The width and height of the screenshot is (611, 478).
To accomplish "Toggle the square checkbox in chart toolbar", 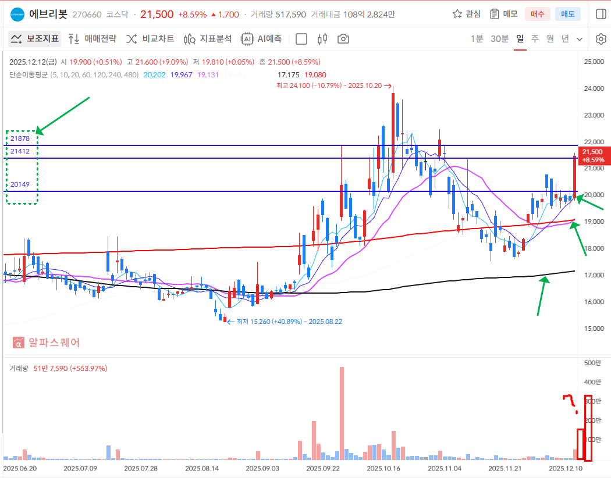I will pyautogui.click(x=301, y=39).
